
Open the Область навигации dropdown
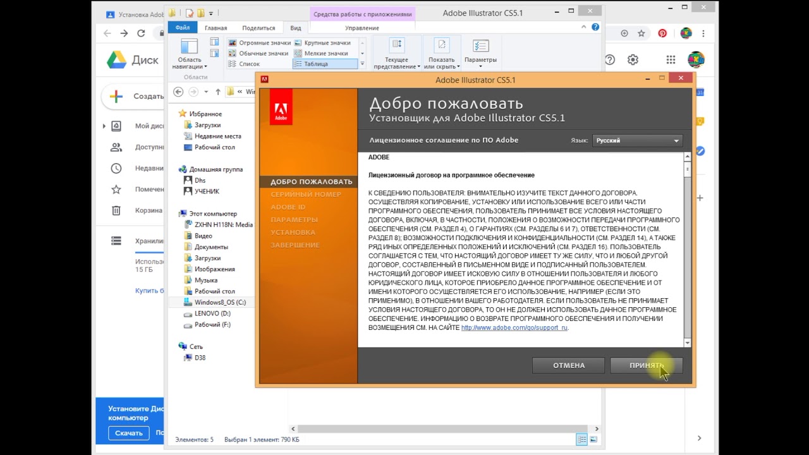click(190, 54)
